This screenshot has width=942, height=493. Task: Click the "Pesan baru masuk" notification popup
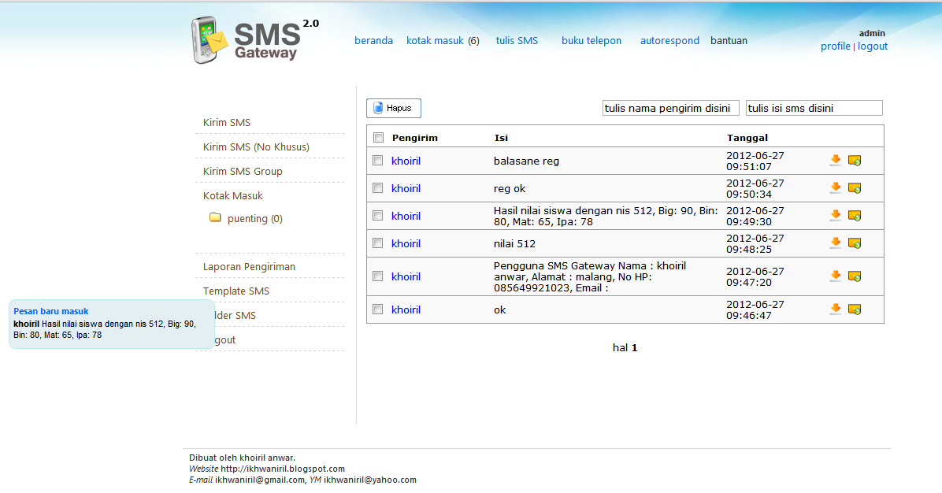coord(112,324)
